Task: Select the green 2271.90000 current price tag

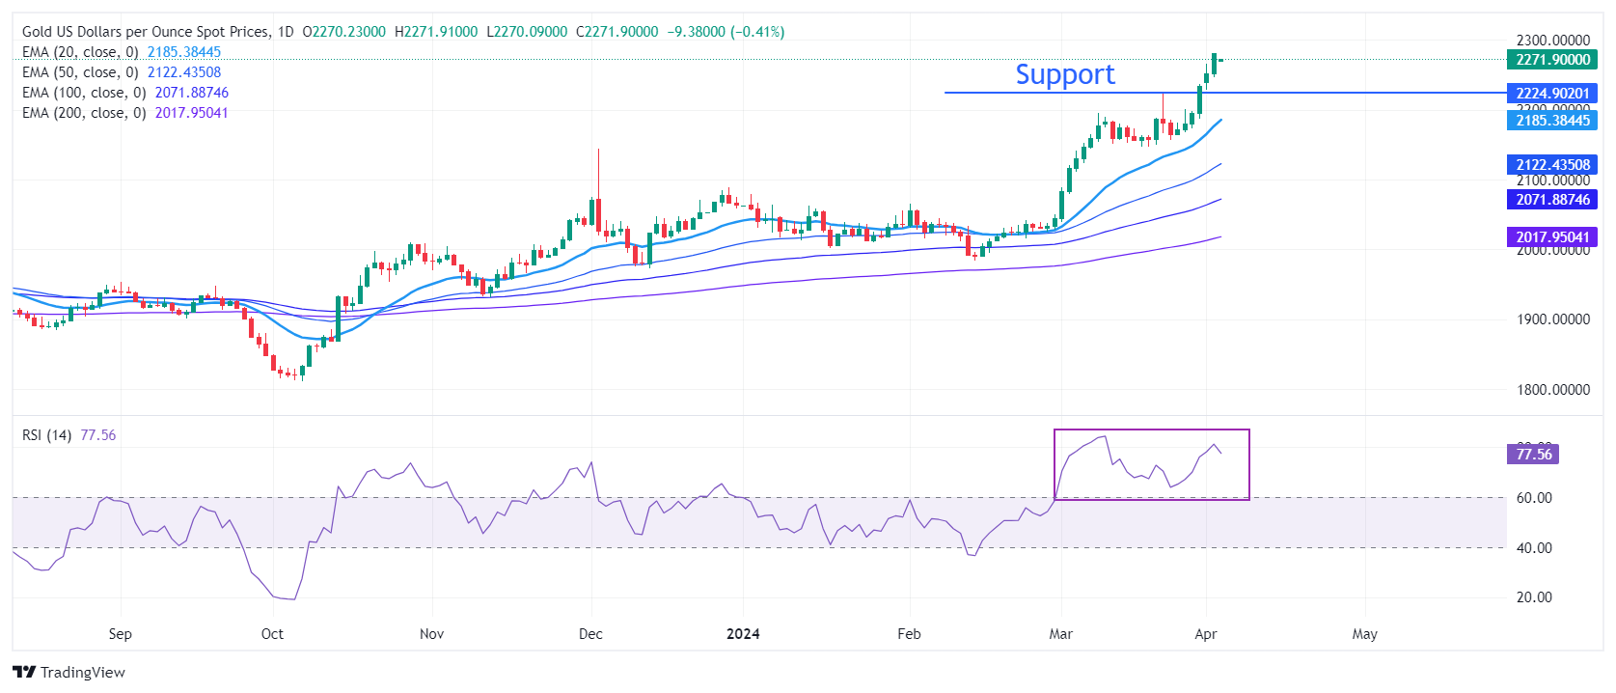Action: 1551,60
